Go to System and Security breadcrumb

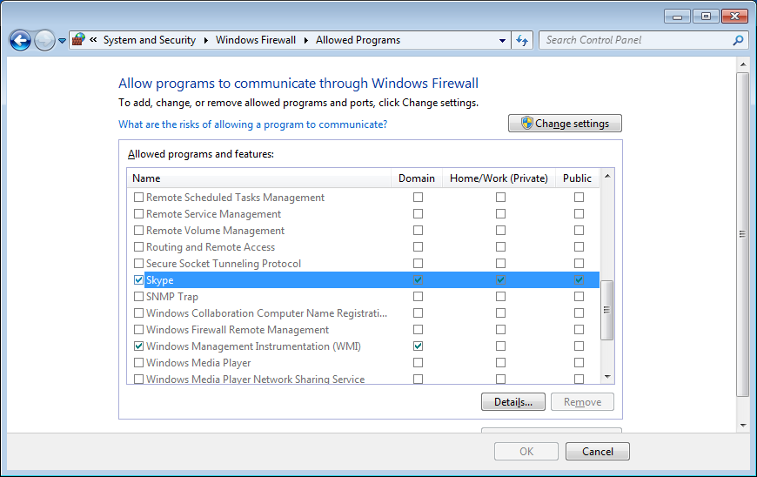point(149,40)
